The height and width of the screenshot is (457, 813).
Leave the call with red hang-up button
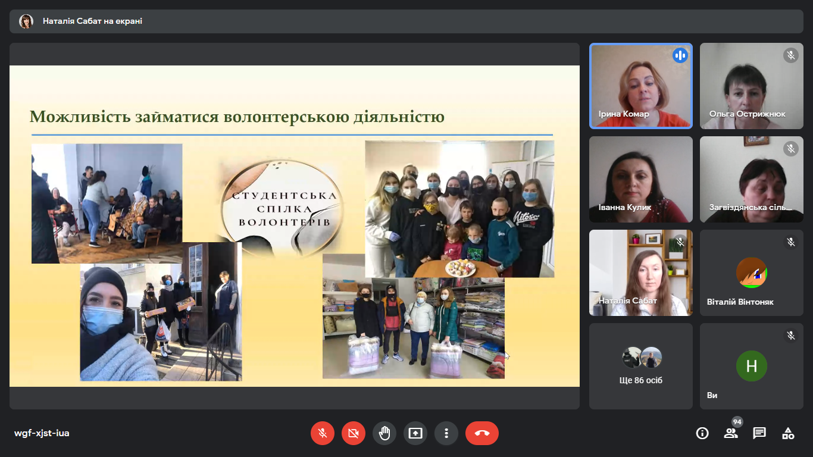click(481, 433)
